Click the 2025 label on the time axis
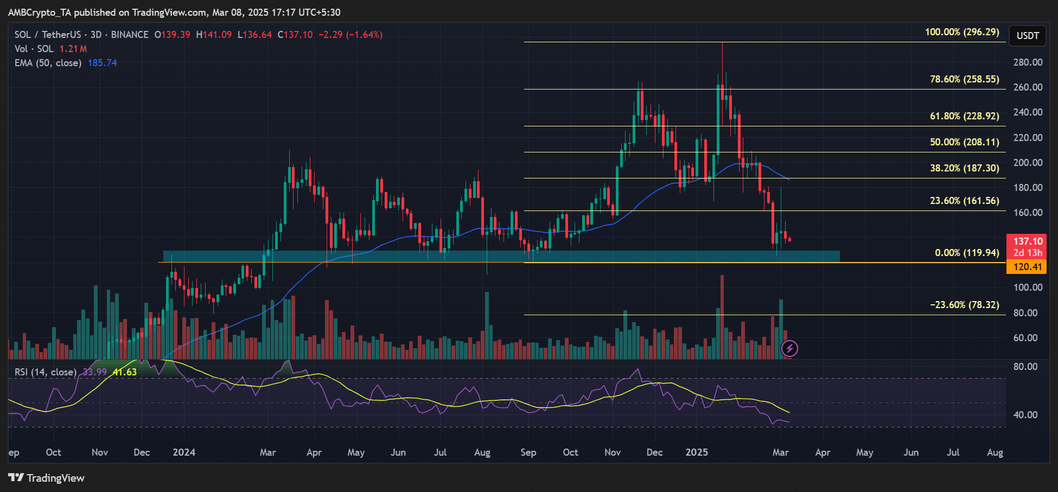 [x=697, y=452]
